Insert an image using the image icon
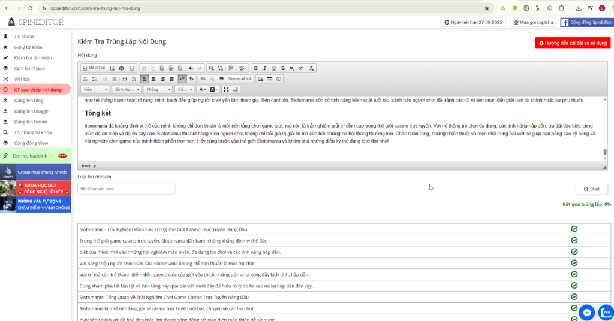The width and height of the screenshot is (614, 321). coord(260,79)
